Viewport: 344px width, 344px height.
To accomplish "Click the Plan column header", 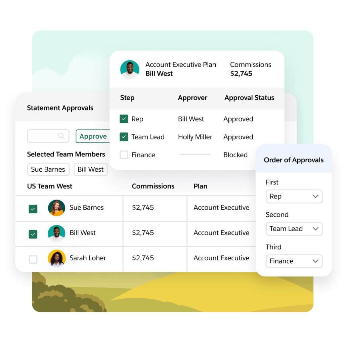I will [200, 186].
